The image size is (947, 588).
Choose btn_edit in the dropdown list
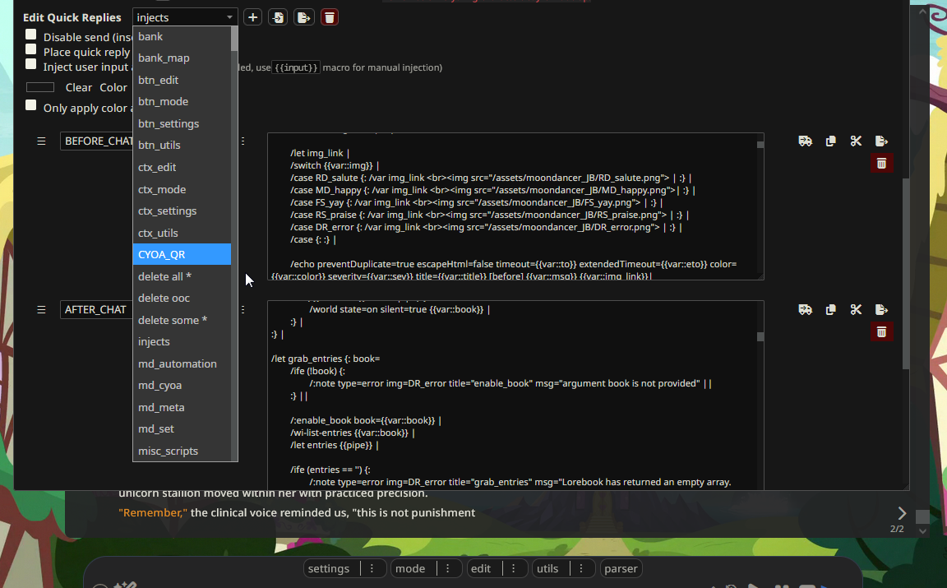tap(182, 80)
